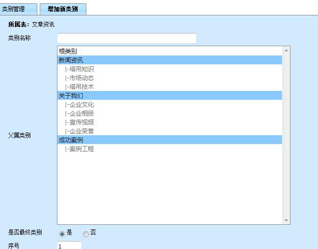Select 新闻资讯 as parent category
This screenshot has width=318, height=249.
[71, 60]
